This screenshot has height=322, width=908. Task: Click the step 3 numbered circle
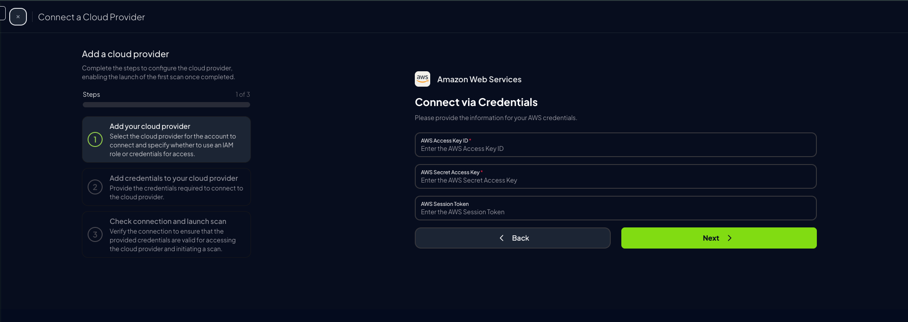(x=95, y=234)
